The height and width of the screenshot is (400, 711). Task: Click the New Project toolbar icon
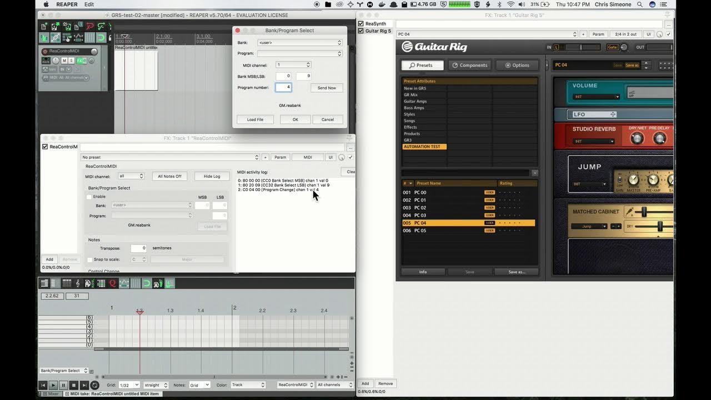(x=43, y=27)
